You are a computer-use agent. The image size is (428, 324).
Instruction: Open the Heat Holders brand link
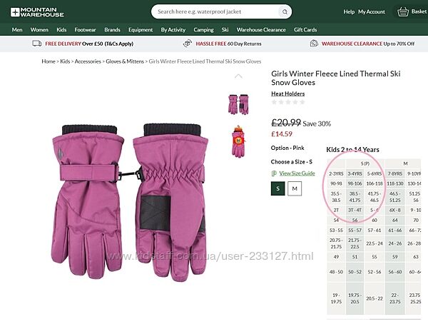(x=287, y=93)
